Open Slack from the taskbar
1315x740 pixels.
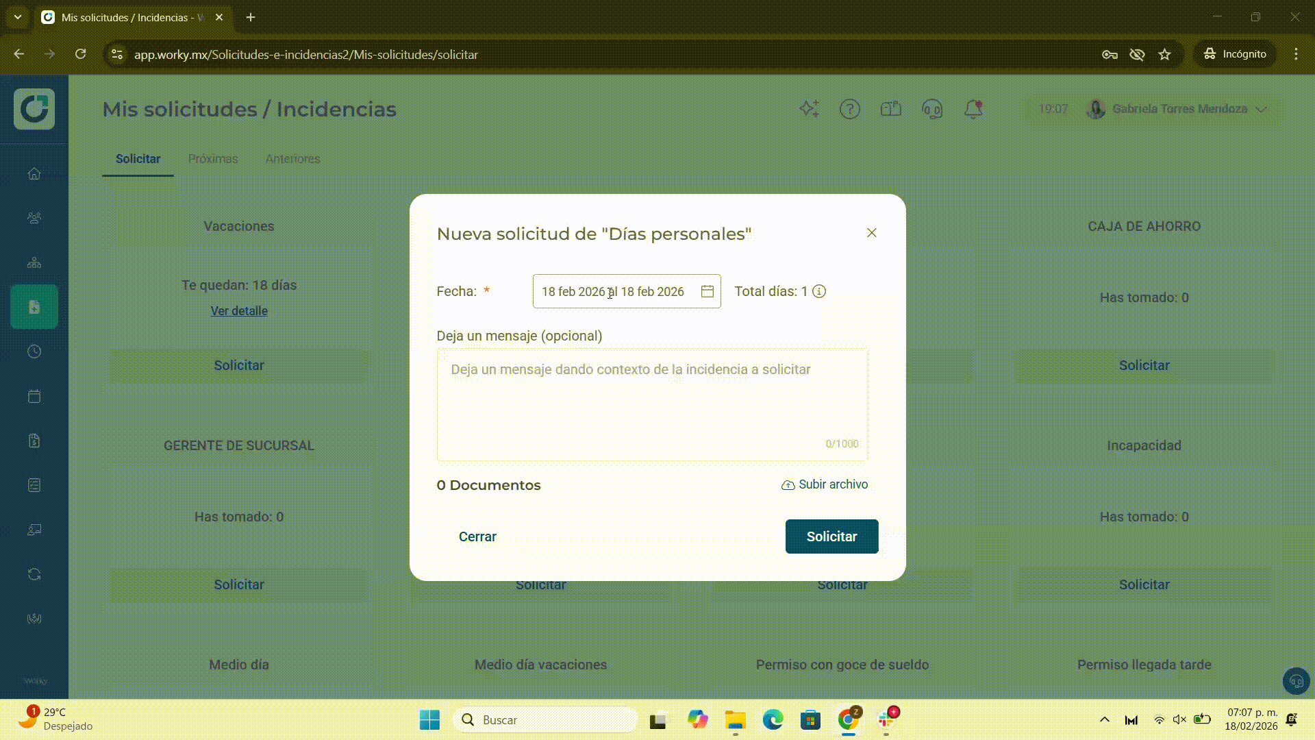coord(887,720)
